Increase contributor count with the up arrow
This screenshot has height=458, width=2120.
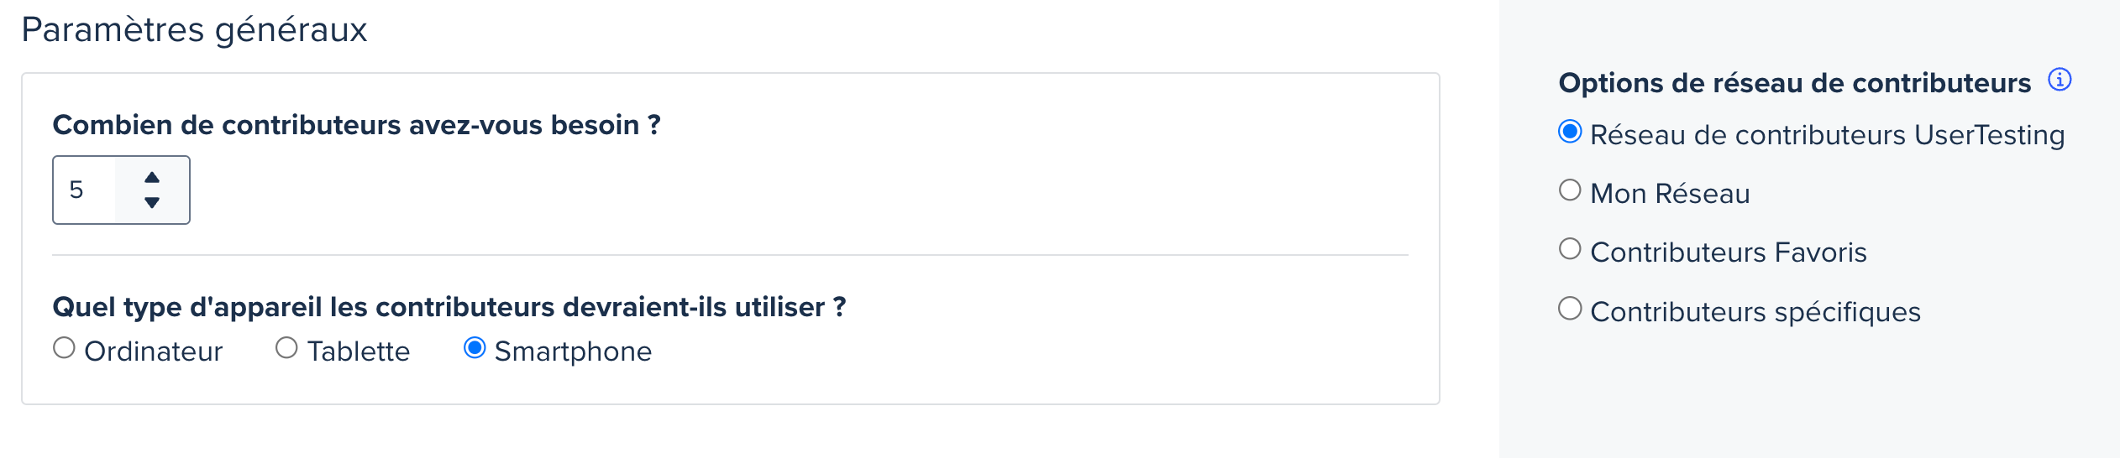(152, 177)
